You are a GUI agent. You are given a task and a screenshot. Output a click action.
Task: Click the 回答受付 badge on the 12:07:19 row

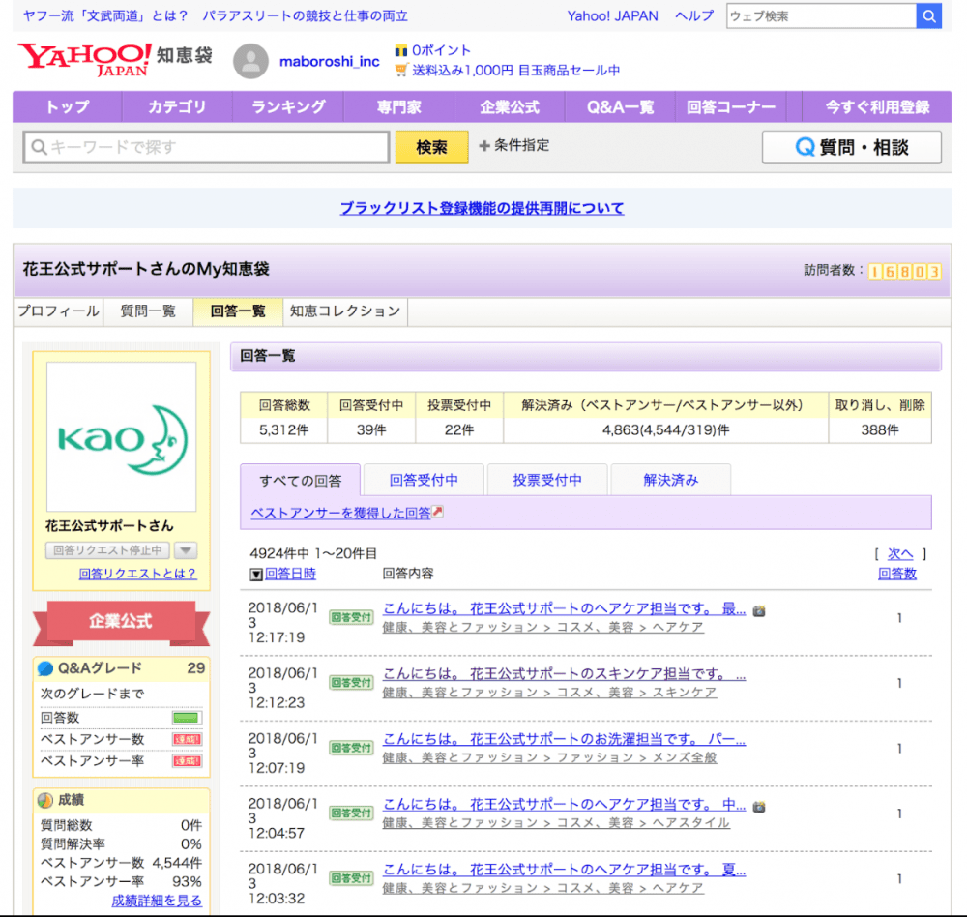tap(351, 748)
